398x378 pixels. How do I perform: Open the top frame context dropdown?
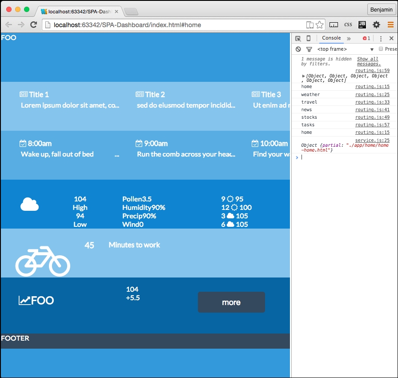pyautogui.click(x=345, y=49)
